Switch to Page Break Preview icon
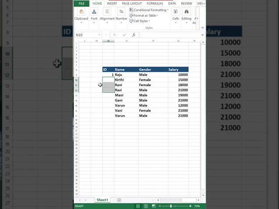 [x=154, y=206]
